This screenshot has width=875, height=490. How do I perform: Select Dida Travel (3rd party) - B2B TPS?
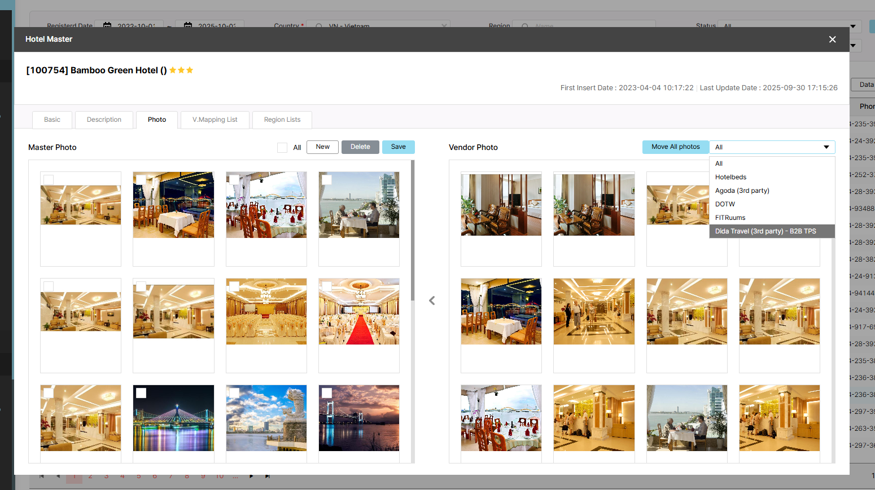pyautogui.click(x=772, y=231)
